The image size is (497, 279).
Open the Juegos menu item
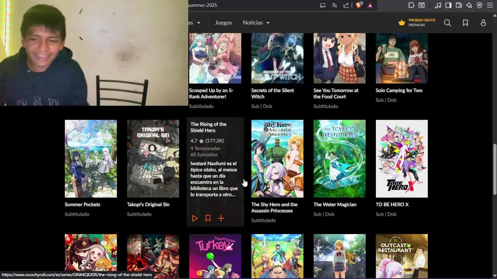pyautogui.click(x=223, y=22)
